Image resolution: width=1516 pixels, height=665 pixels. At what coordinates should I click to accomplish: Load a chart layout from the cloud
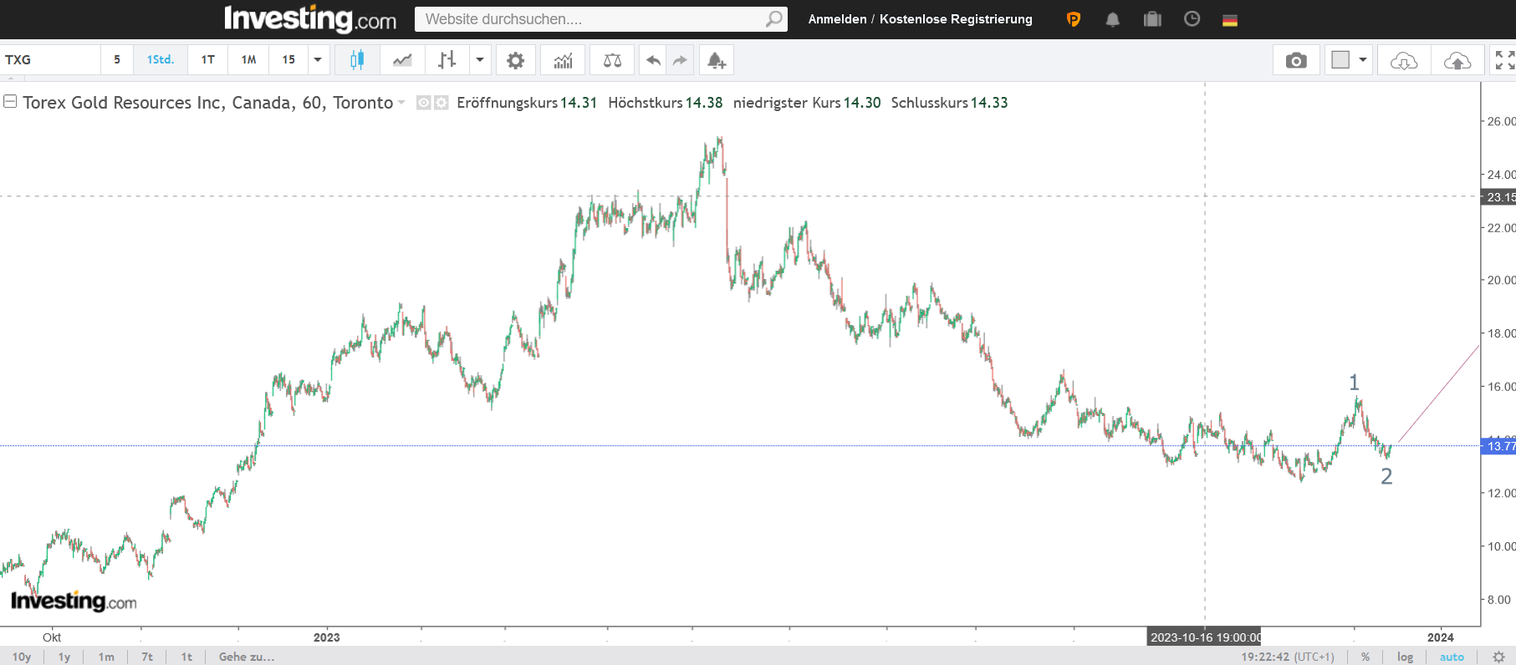pos(1403,60)
